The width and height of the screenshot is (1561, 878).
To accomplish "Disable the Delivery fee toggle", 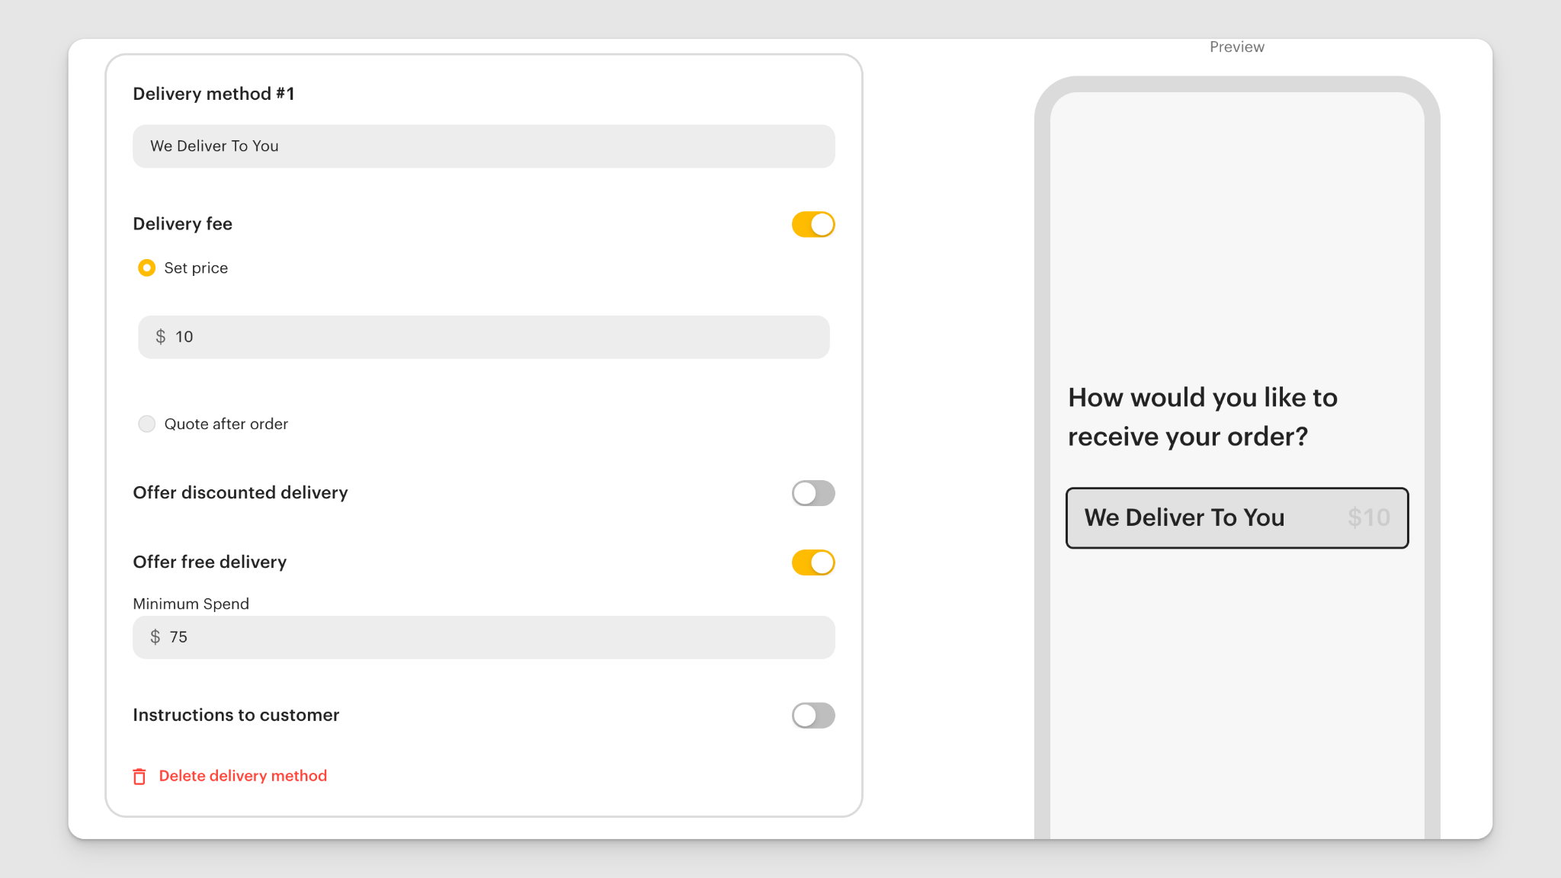I will (813, 225).
